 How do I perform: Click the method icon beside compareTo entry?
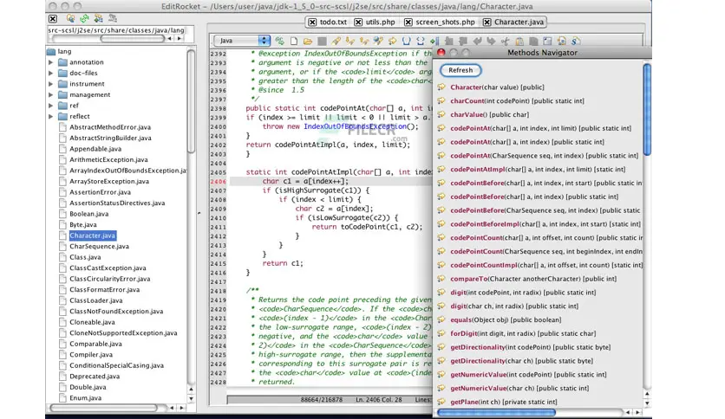pyautogui.click(x=441, y=279)
